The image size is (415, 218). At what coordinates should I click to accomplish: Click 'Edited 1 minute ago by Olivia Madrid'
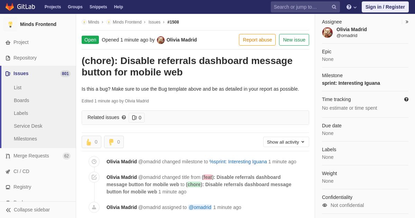point(115,101)
